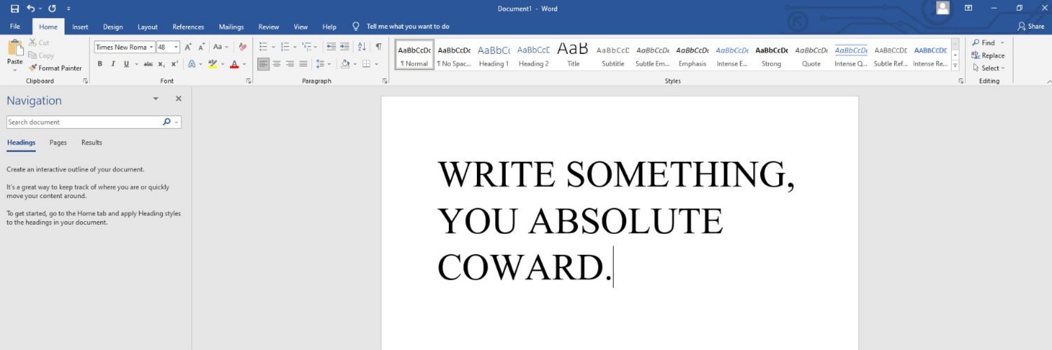Cut the selection
Image resolution: width=1052 pixels, height=350 pixels.
point(39,42)
